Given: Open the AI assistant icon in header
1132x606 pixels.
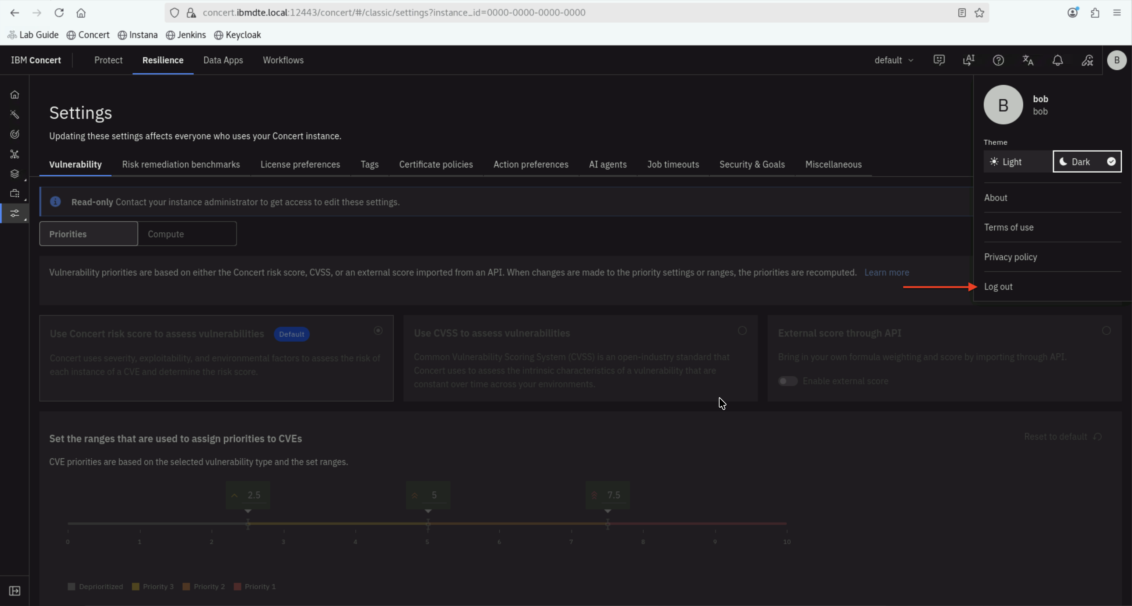Looking at the screenshot, I should pos(968,60).
